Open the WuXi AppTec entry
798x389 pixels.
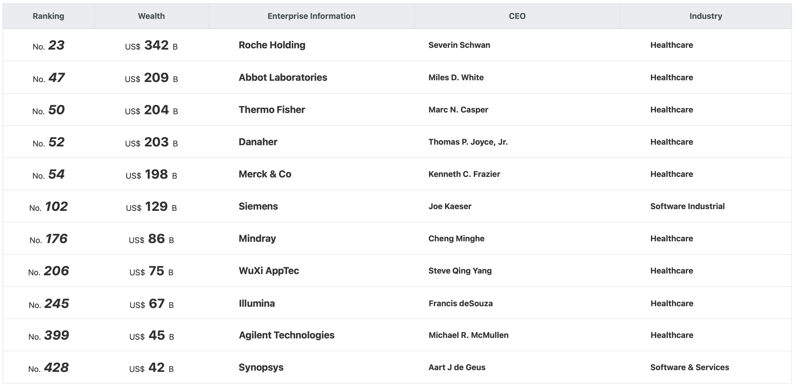[269, 271]
